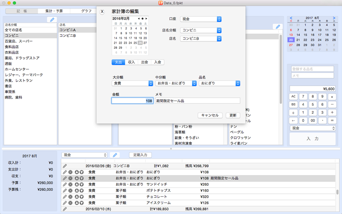Viewport: 342px width, 214px height.
Task: Choose the 入金 transaction type
Action: (157, 62)
